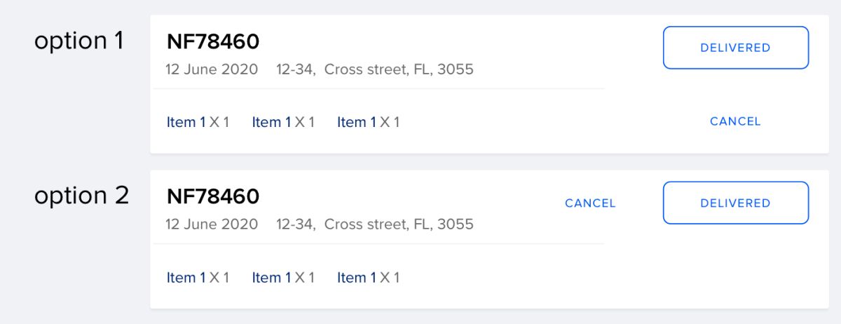Click the "option 2" label
This screenshot has width=841, height=324.
point(81,196)
